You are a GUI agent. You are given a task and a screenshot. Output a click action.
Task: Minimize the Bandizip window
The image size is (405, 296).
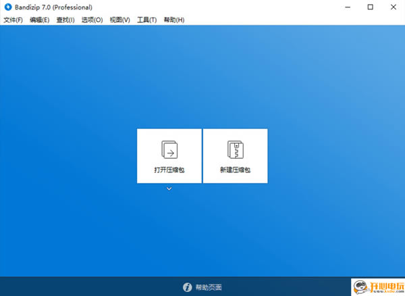point(348,7)
